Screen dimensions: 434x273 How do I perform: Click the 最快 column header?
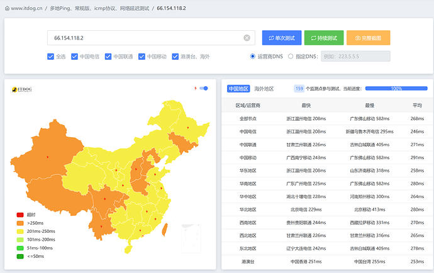click(306, 105)
